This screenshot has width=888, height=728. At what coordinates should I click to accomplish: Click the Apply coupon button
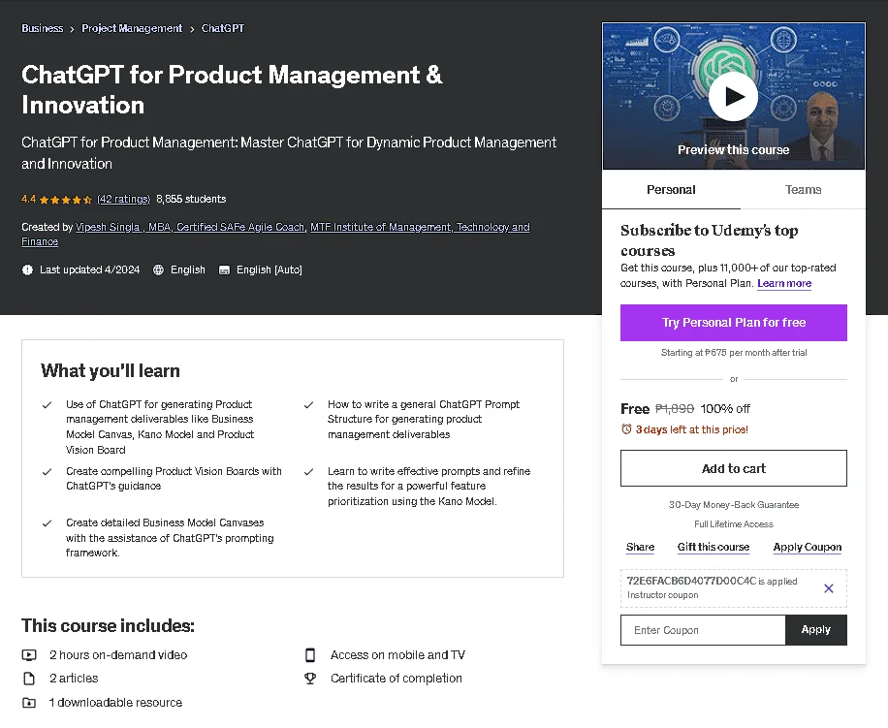(816, 629)
